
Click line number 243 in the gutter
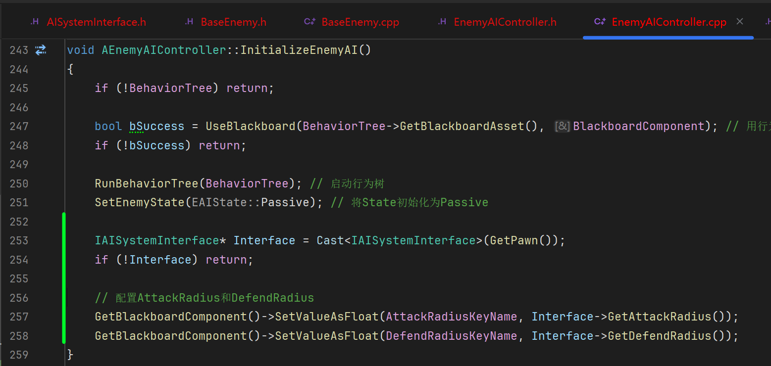tap(19, 50)
